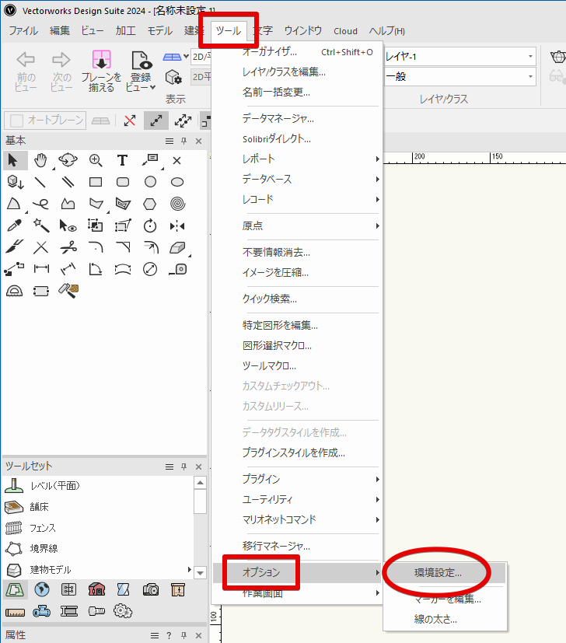Select the arrow Selection tool
The height and width of the screenshot is (643, 566).
pos(15,160)
